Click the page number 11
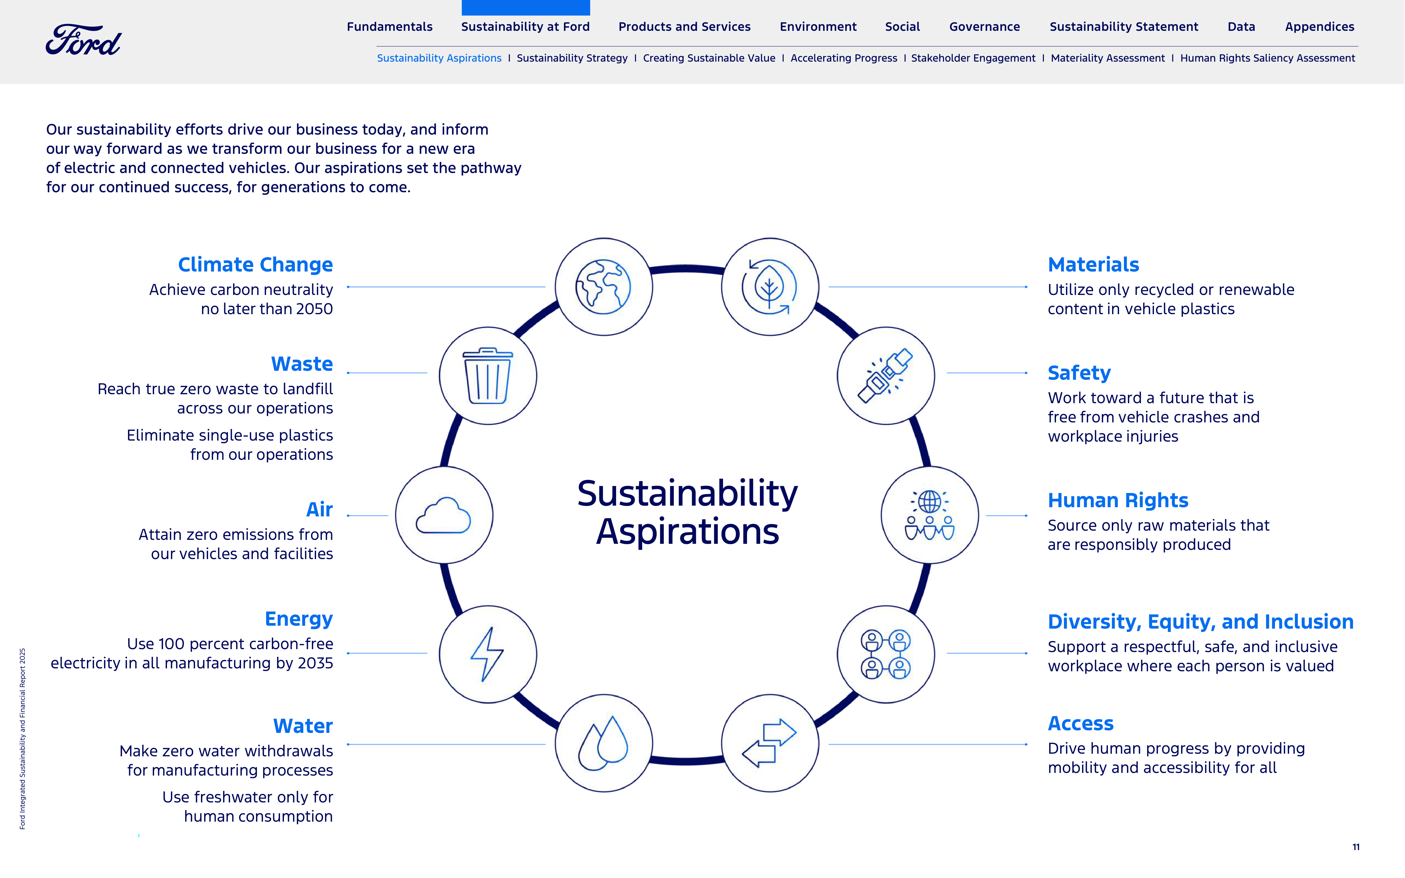The width and height of the screenshot is (1405, 878). click(1356, 847)
